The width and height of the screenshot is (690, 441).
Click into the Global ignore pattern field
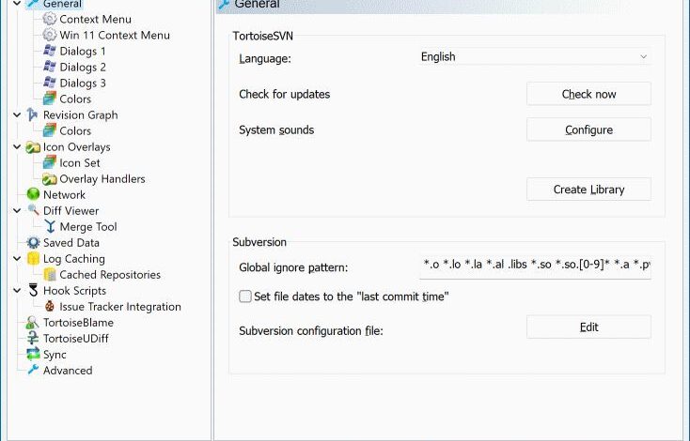click(x=535, y=265)
